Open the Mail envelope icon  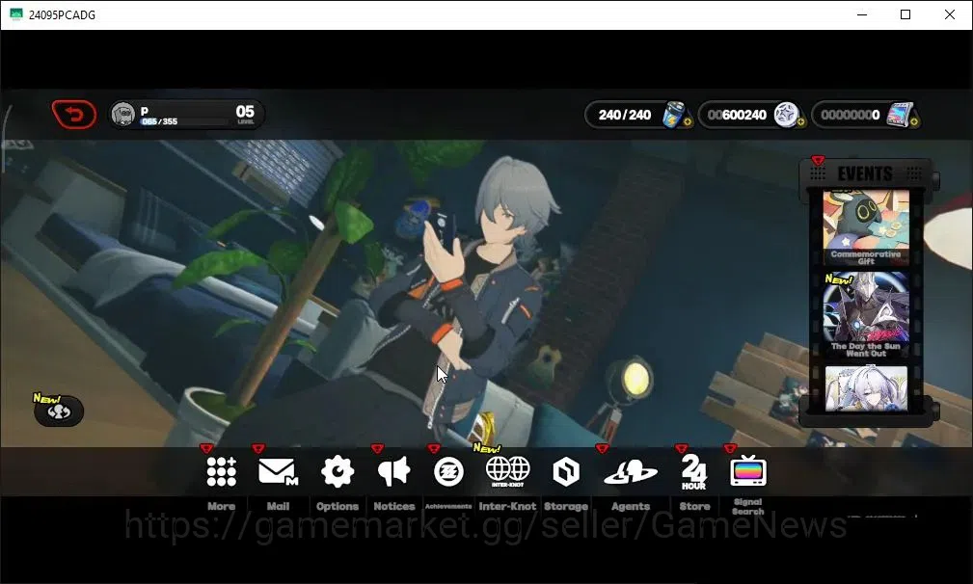pos(278,472)
